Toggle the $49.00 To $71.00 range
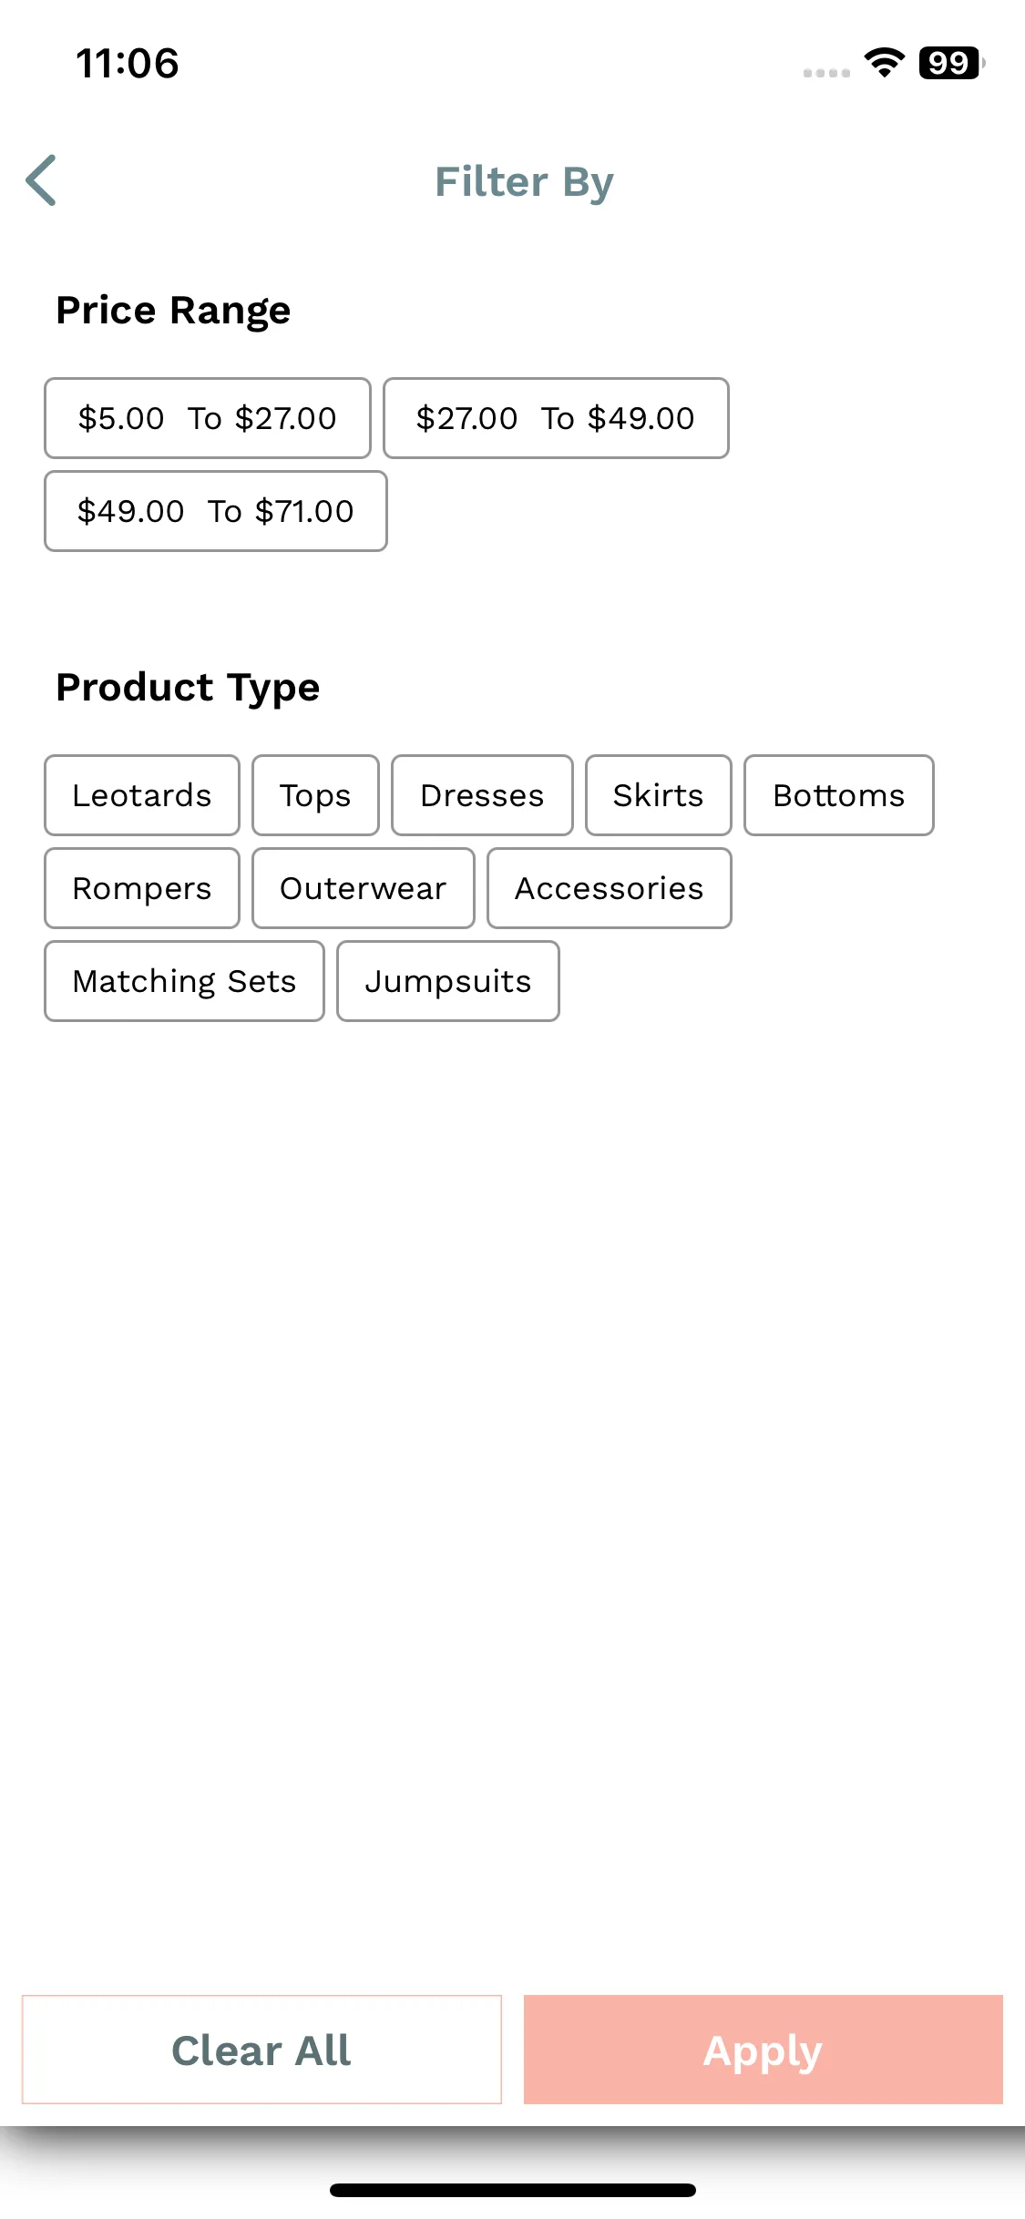Viewport: 1025px width, 2219px height. click(216, 511)
